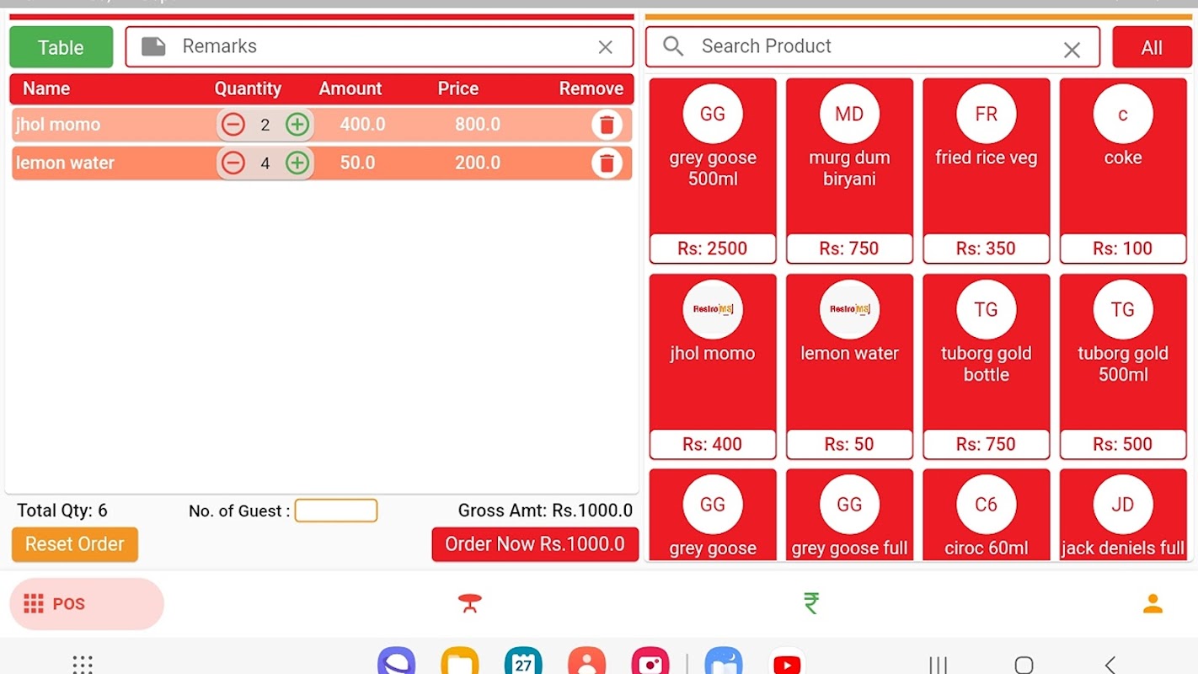Click the Rs: 100 price label

[x=1123, y=249]
